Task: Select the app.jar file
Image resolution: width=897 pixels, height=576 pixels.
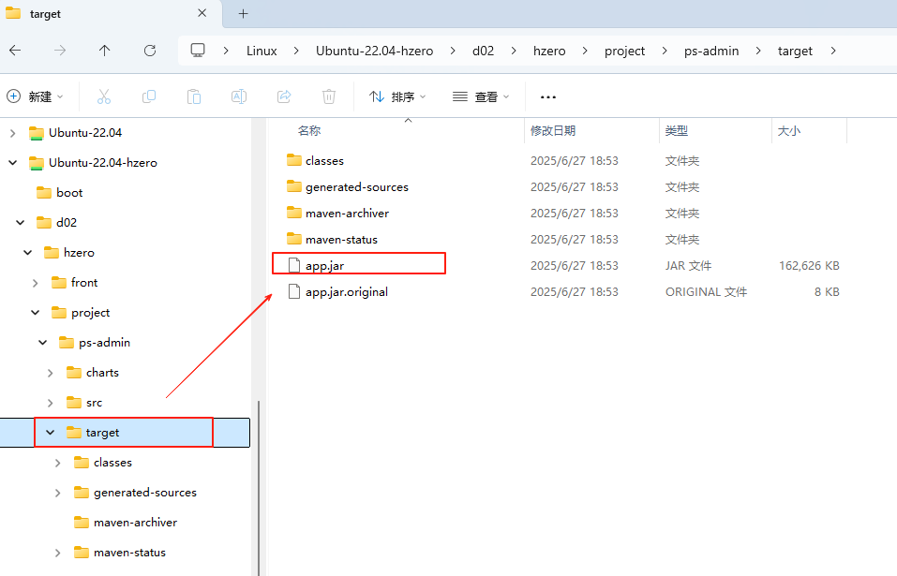Action: (x=324, y=266)
